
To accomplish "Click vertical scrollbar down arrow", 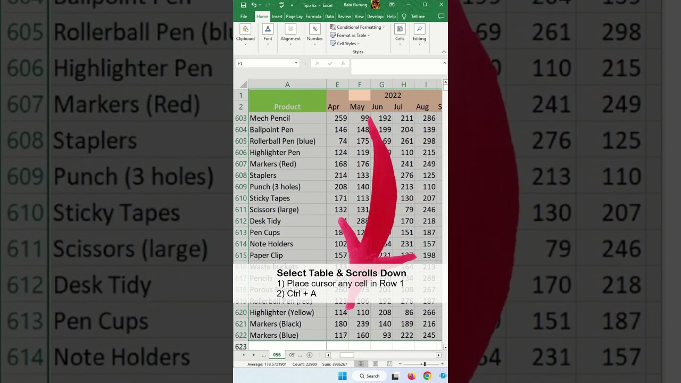I will 445,347.
